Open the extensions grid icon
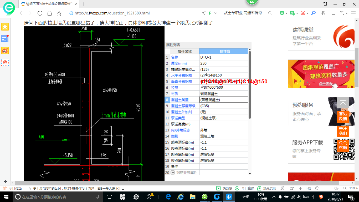 tap(323, 13)
